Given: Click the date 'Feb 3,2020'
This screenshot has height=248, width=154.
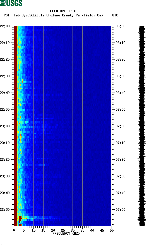Looking at the screenshot, I should coord(23,15).
